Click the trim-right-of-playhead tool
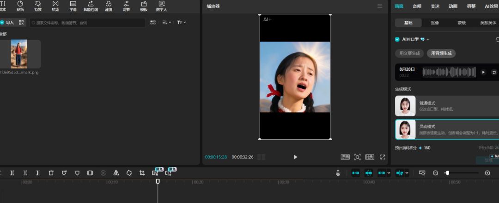This screenshot has height=203, width=499. (x=38, y=173)
